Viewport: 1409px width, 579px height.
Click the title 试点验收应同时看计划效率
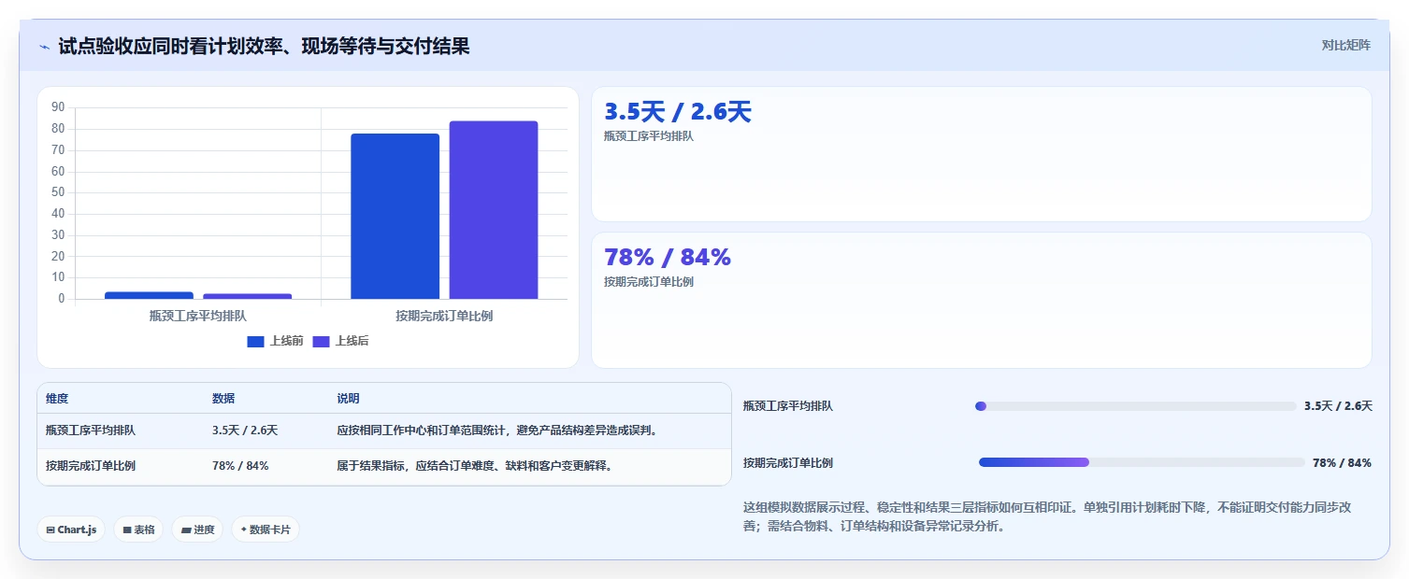click(264, 46)
